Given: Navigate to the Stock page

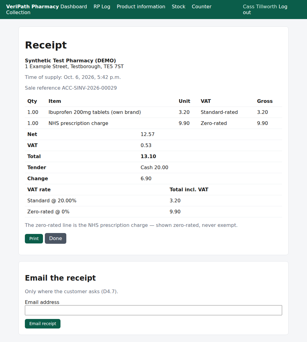Looking at the screenshot, I should 178,6.
